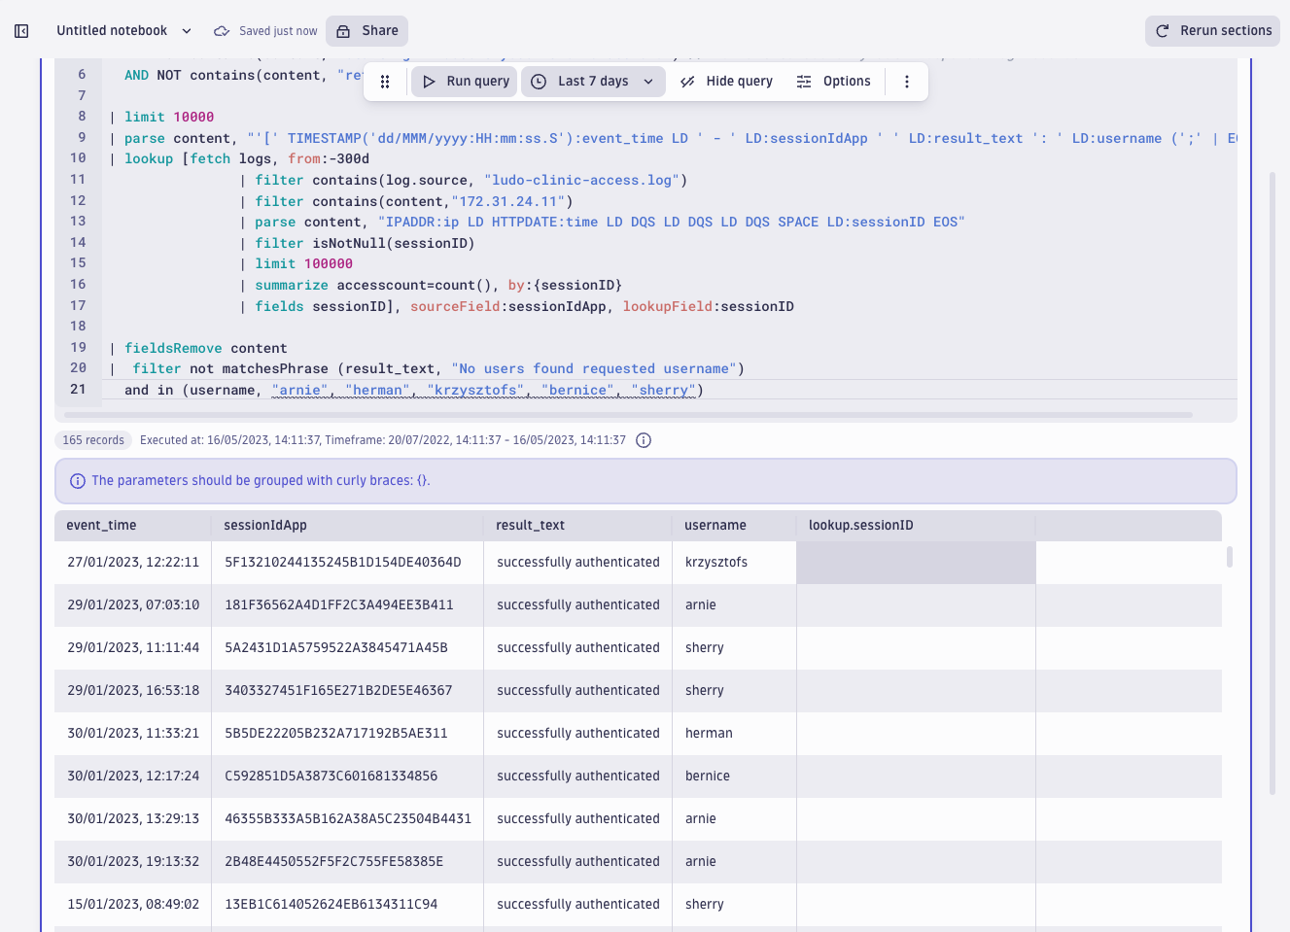Click the info icon next to the timeframe

tap(643, 440)
